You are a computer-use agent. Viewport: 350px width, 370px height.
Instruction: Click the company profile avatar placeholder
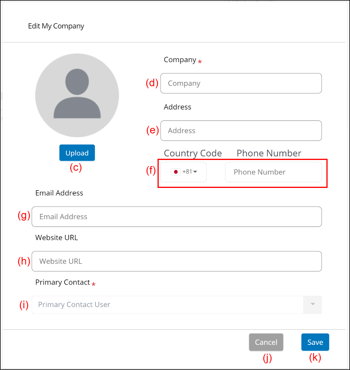(x=77, y=95)
